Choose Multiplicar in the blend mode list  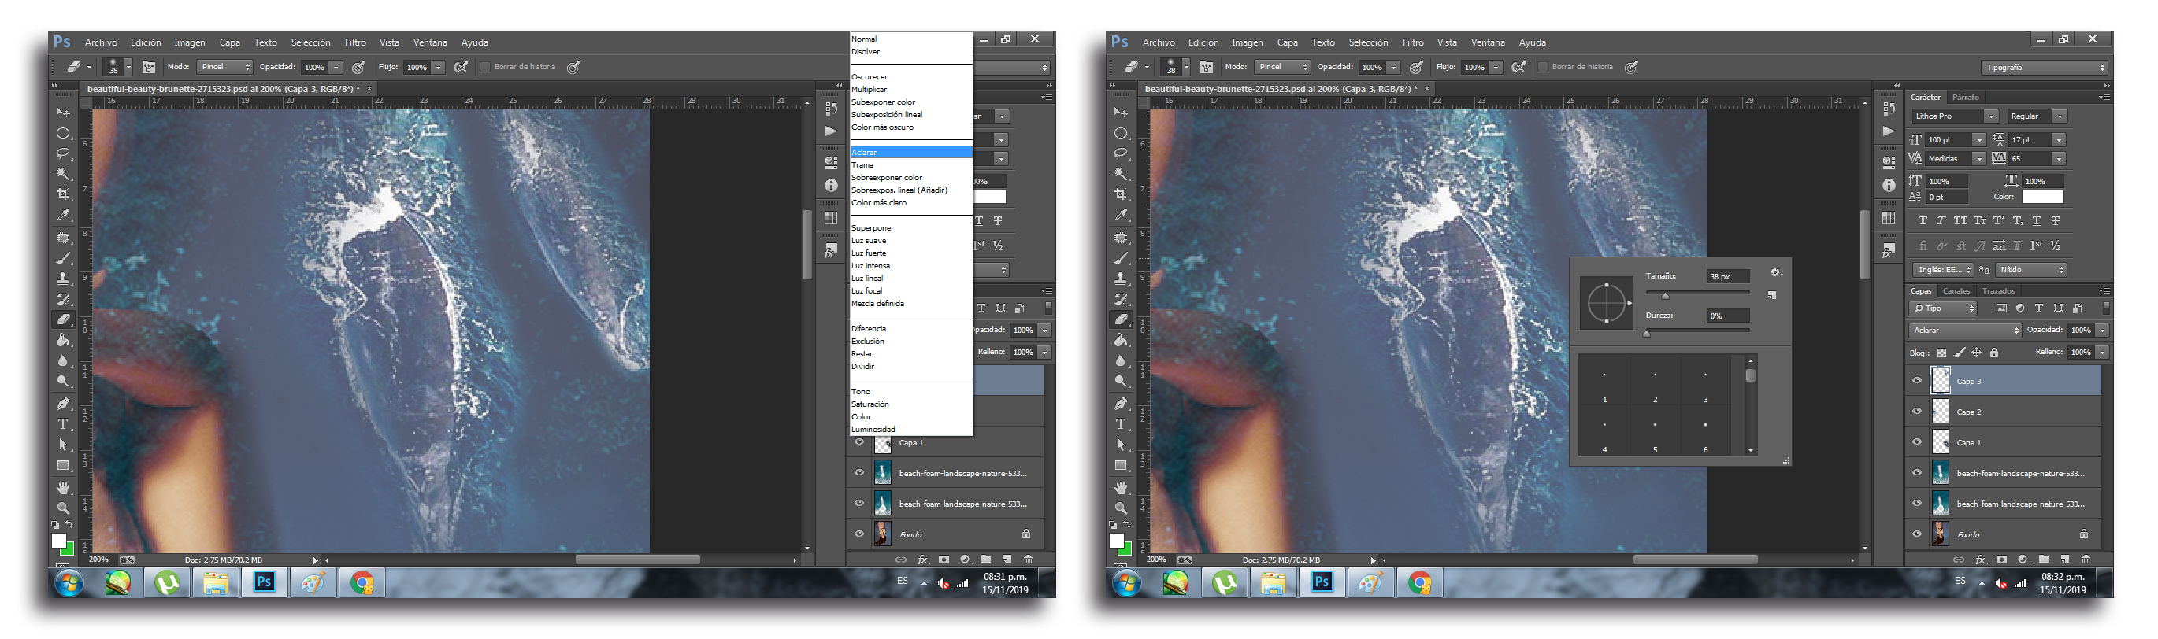tap(870, 89)
